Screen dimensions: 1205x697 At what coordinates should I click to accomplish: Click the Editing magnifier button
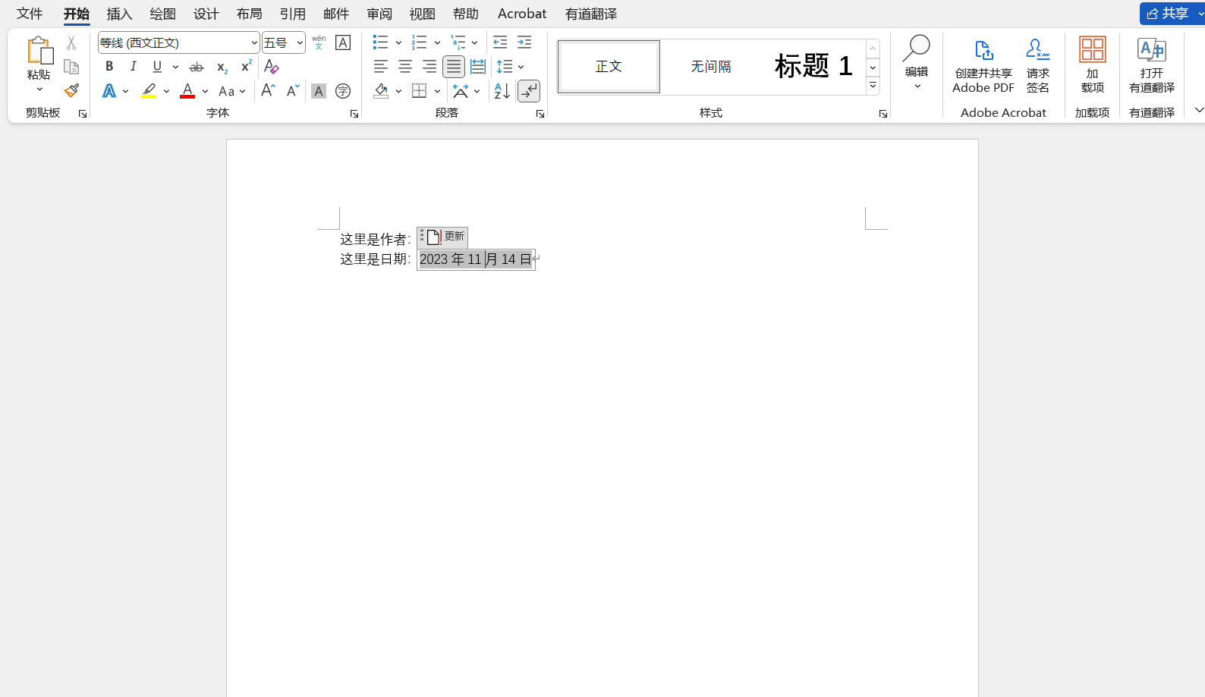click(917, 62)
